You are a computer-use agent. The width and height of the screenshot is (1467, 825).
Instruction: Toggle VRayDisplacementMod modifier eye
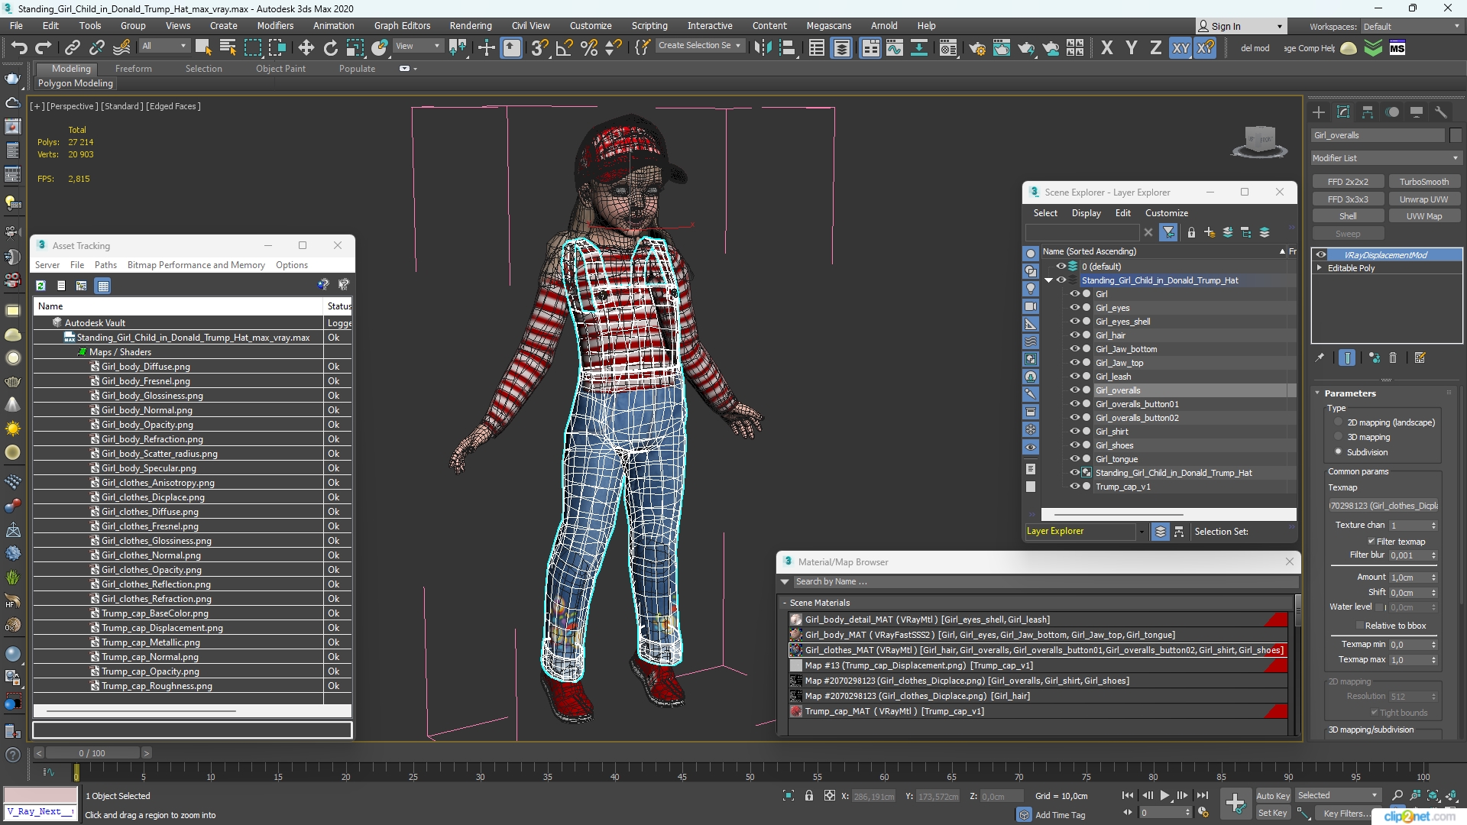[1320, 255]
